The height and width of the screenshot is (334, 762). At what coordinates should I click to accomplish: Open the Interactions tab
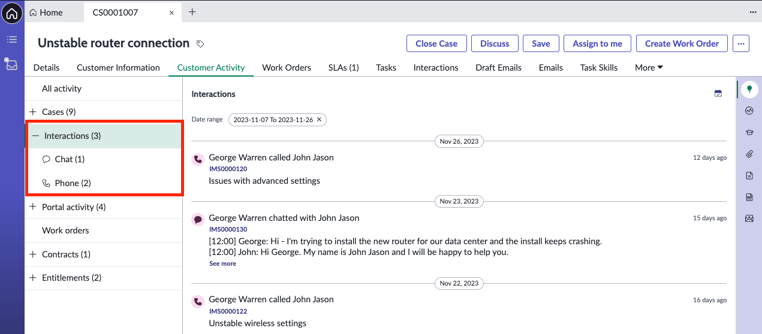(436, 68)
